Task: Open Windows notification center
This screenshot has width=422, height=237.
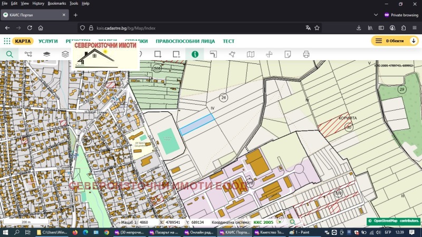Action: [412, 232]
